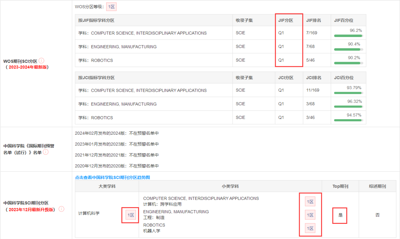The height and width of the screenshot is (239, 400).
Task: Click 2023年01月发布的2023版 warning list entry
Action: [x=117, y=144]
